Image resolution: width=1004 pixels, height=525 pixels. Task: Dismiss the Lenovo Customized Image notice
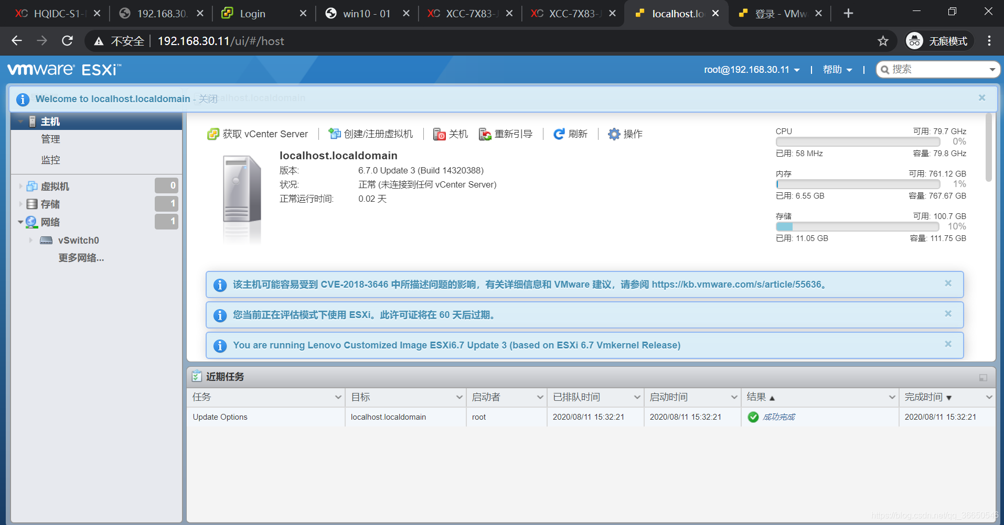coord(948,344)
